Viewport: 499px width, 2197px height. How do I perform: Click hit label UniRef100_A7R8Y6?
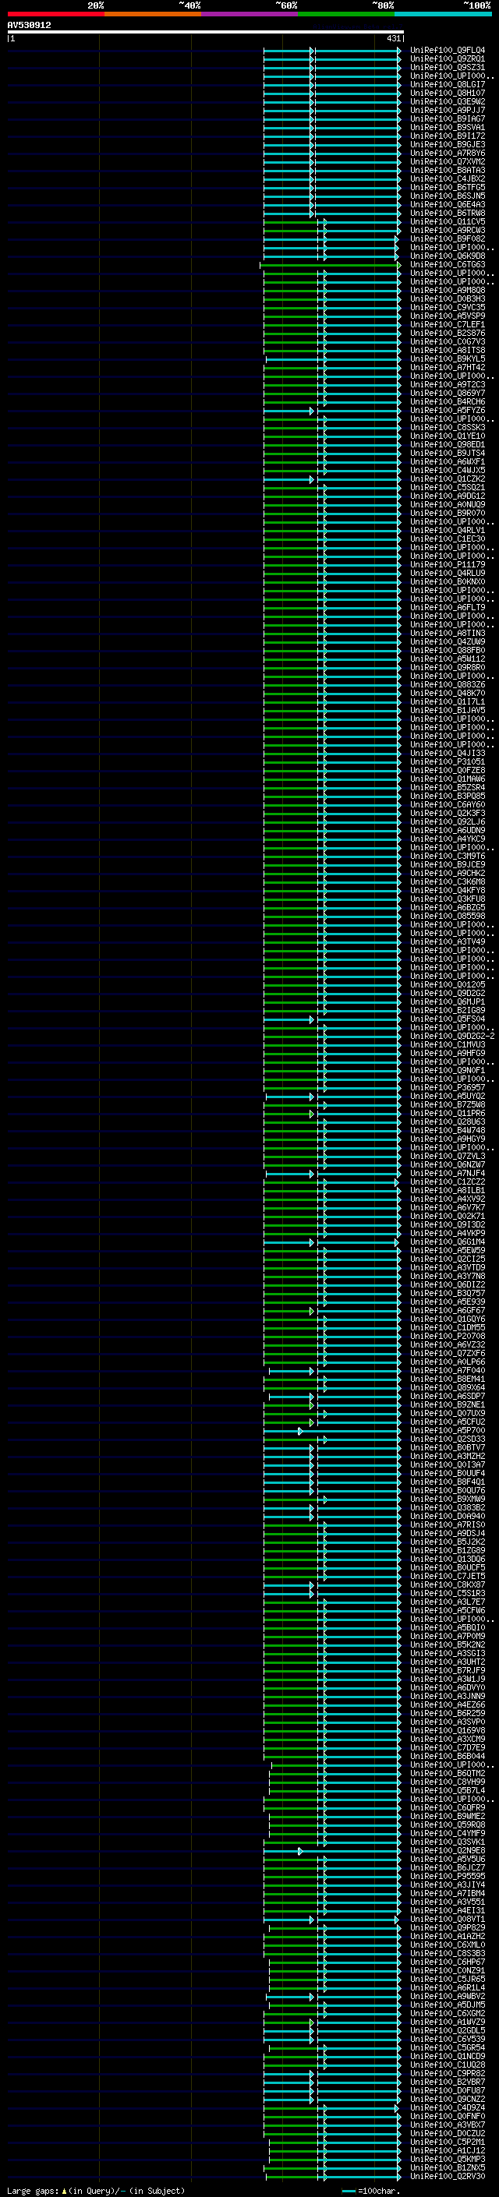click(x=448, y=154)
